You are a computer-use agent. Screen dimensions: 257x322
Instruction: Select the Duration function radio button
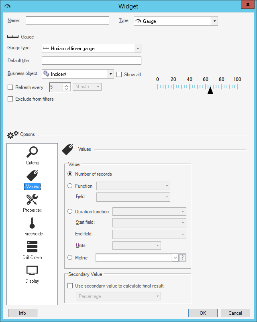[70, 211]
